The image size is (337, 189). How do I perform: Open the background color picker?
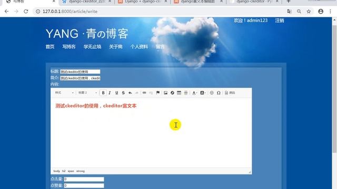(203, 93)
